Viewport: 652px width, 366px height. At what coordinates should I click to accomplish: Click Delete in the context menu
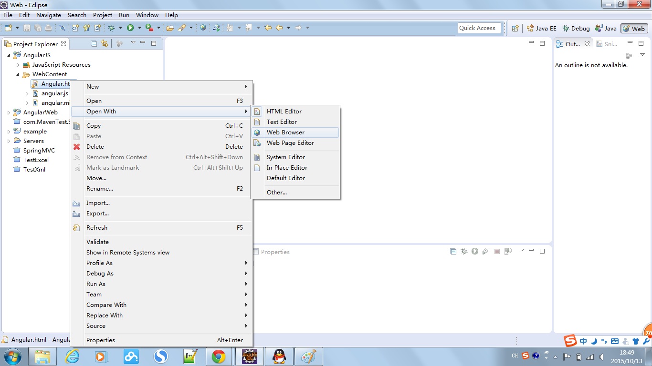(x=161, y=147)
